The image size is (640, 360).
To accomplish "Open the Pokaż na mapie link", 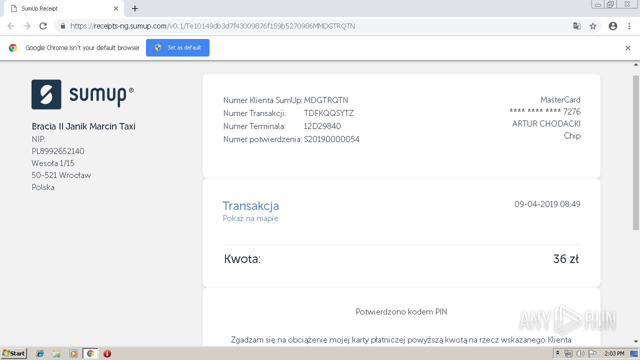I will pyautogui.click(x=250, y=218).
